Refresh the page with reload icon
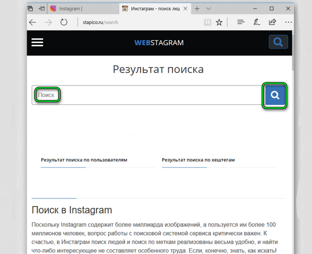312x254 pixels. 64,22
